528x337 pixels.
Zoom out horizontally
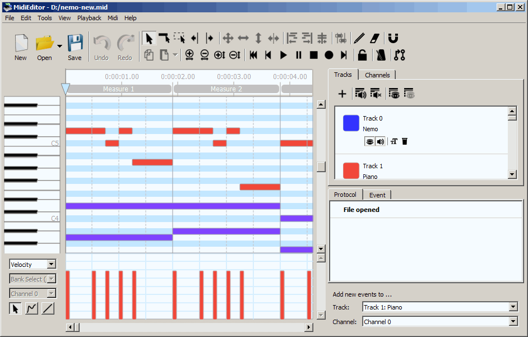coord(205,55)
